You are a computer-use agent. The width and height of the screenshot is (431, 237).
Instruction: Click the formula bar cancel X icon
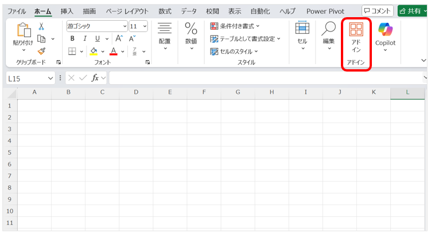71,78
